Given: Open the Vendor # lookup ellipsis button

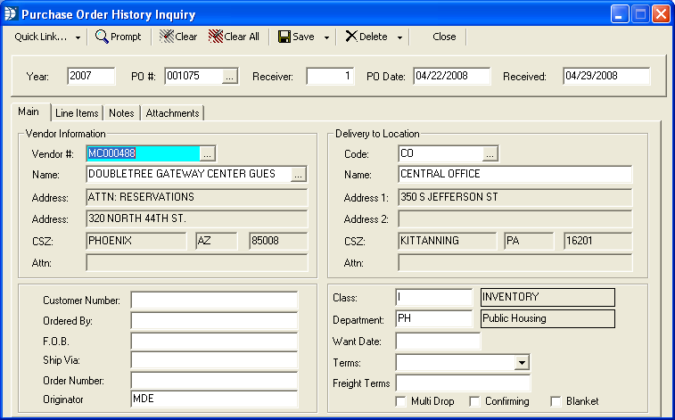Looking at the screenshot, I should pyautogui.click(x=208, y=153).
